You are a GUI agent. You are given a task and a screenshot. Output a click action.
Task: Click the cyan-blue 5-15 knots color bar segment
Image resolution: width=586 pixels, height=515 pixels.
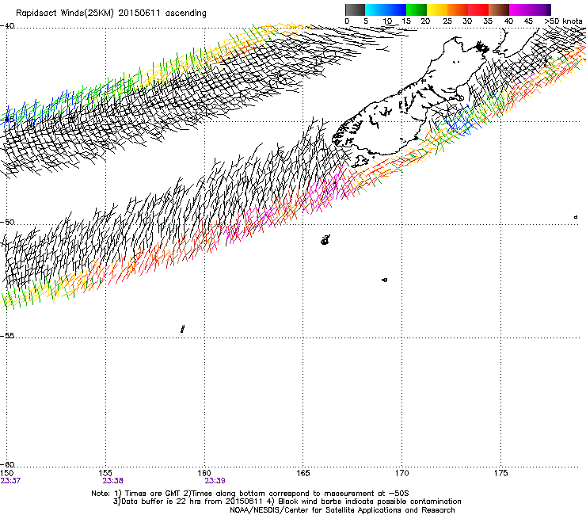pos(386,10)
